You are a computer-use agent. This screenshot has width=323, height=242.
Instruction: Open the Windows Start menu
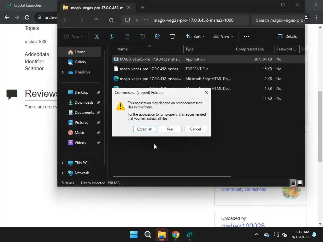point(134,234)
